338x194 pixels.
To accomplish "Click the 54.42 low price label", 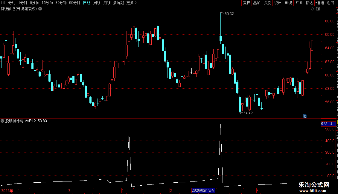I will pyautogui.click(x=248, y=113).
